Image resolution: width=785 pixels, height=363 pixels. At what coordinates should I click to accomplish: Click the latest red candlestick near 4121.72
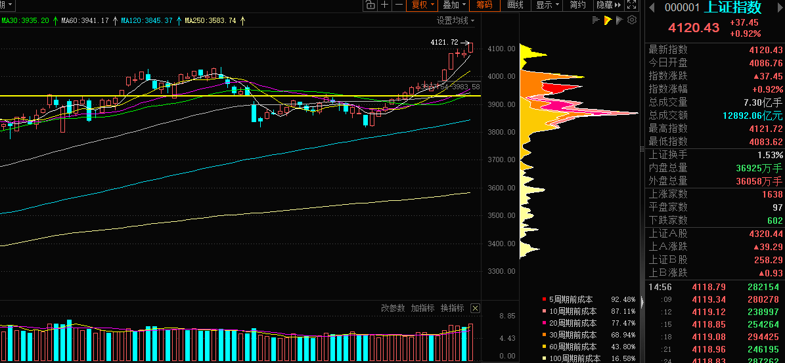point(471,47)
